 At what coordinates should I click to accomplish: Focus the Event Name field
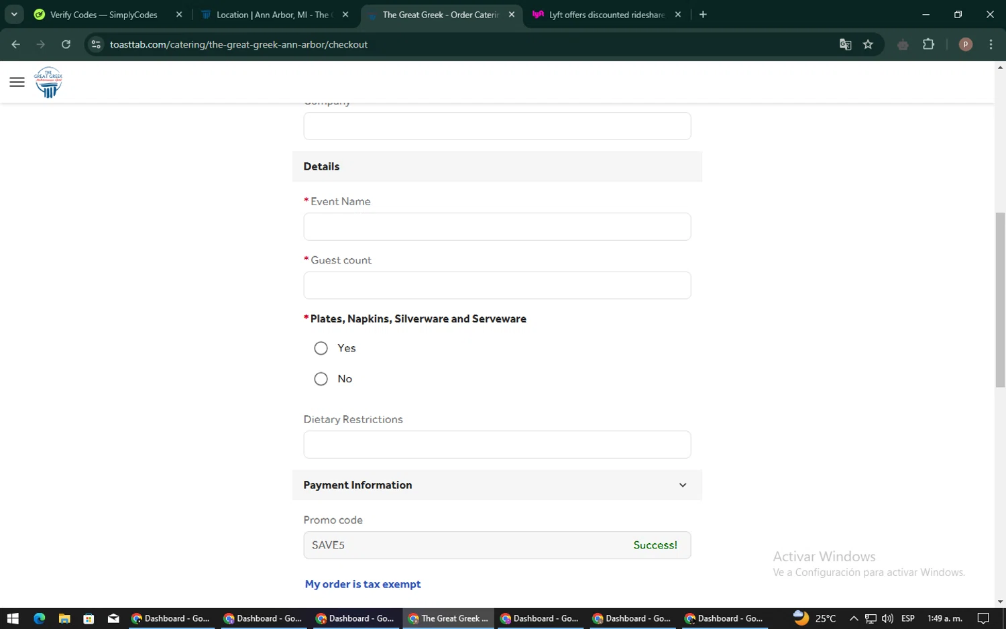pos(497,227)
